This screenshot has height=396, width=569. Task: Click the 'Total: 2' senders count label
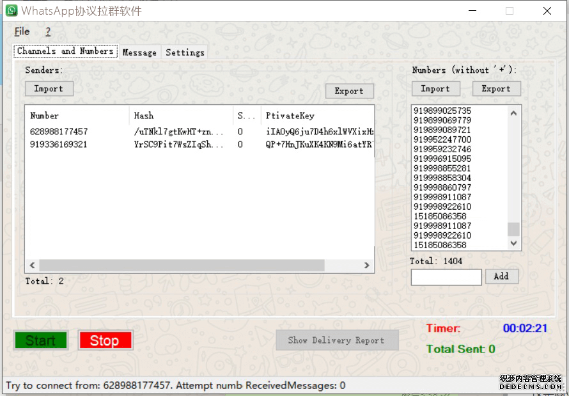(x=44, y=281)
